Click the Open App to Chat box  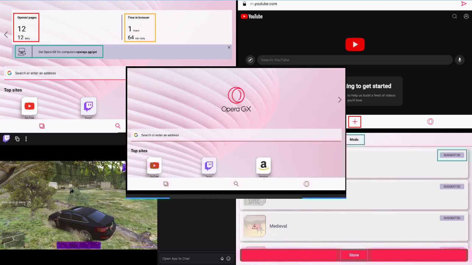click(x=197, y=258)
